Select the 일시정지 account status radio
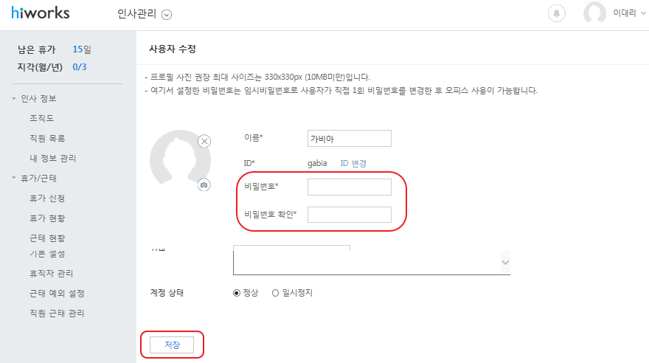Viewport: 649px width, 363px height. coord(275,293)
